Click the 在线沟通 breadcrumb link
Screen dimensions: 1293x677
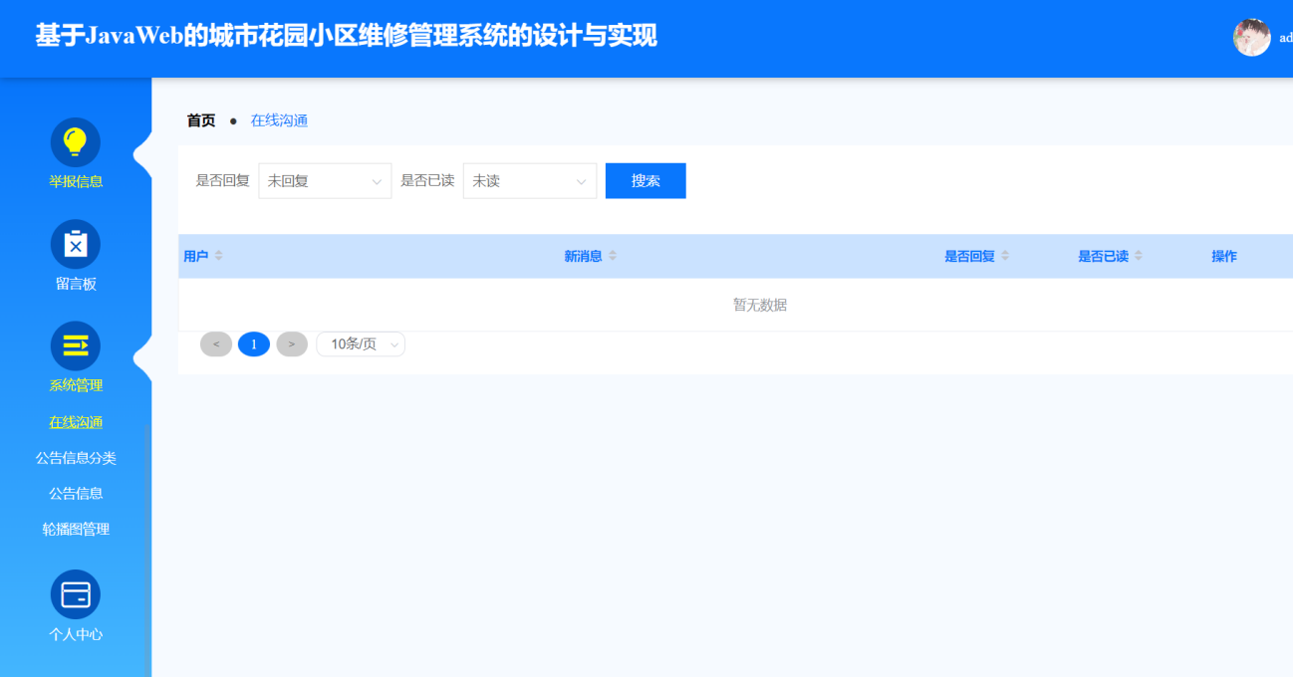pos(279,120)
